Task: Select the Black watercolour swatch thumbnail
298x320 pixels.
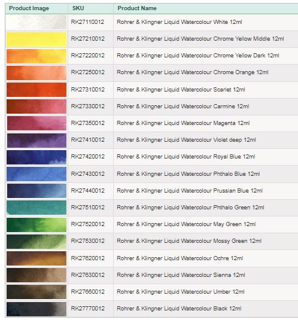Action: click(x=37, y=309)
